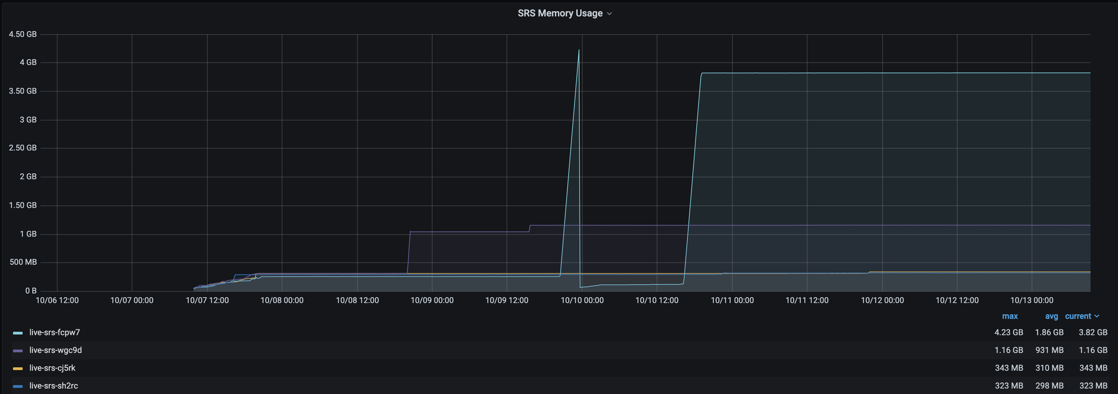1118x394 pixels.
Task: Click live-srs-fcpw7 cyan color swatch
Action: 18,333
